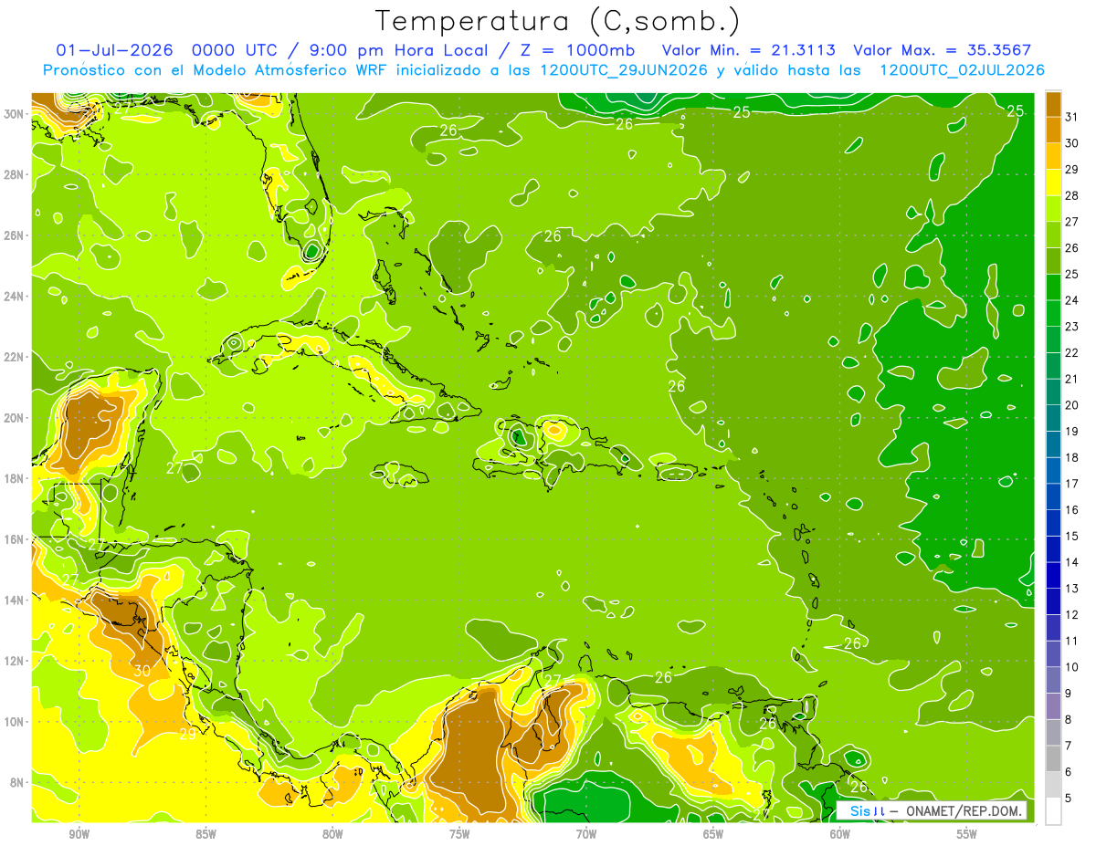Screen dimensions: 1096x846
Task: Click the white legend swatch below value 5
Action: [x=1053, y=810]
